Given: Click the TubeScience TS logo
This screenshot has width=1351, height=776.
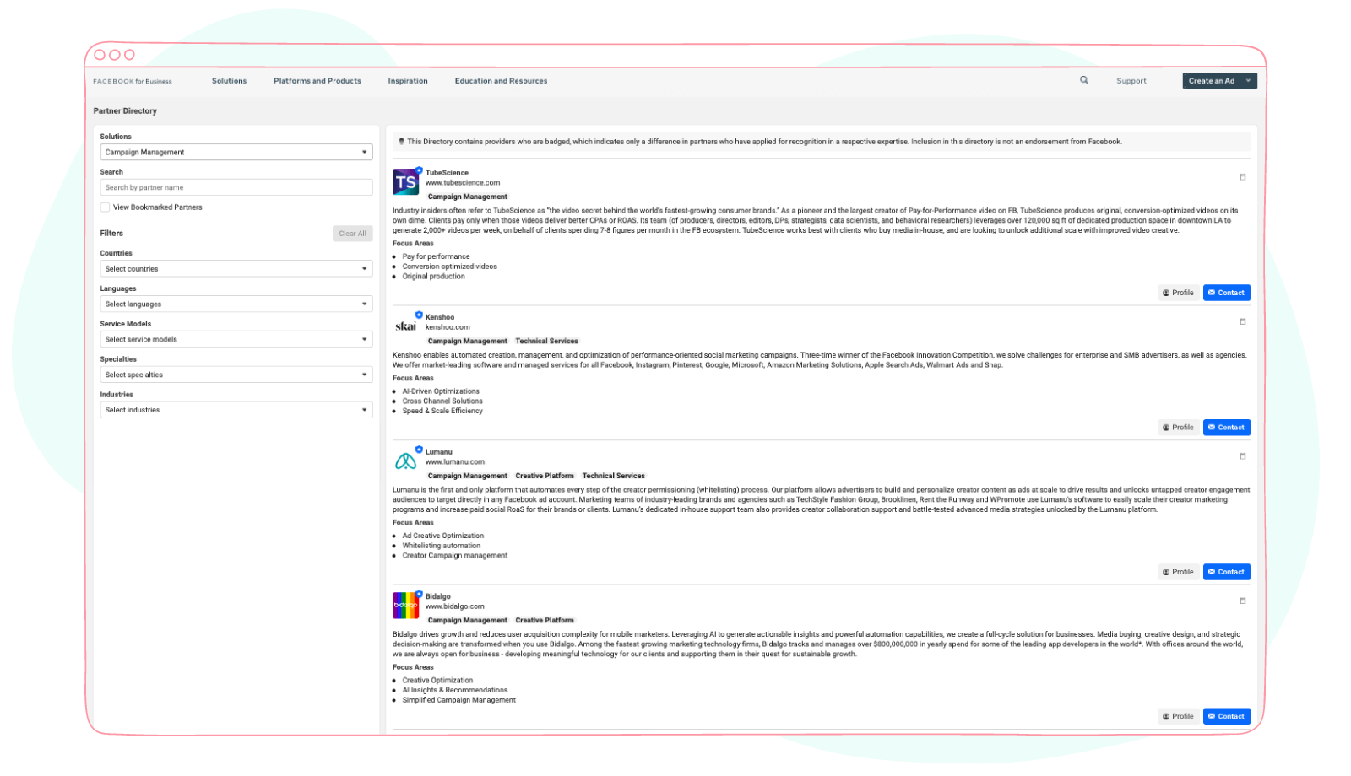Looking at the screenshot, I should pyautogui.click(x=405, y=182).
